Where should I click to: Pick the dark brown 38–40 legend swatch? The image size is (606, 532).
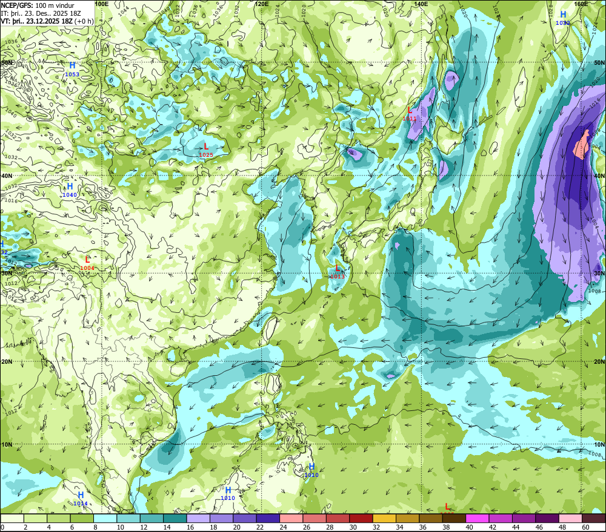(x=454, y=519)
